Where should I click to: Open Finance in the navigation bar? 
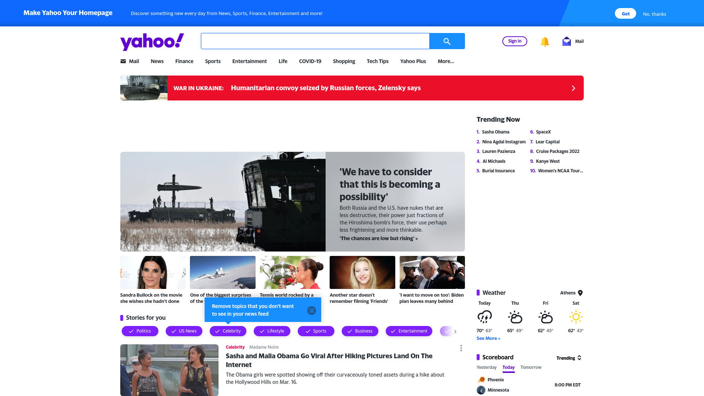[x=184, y=61]
